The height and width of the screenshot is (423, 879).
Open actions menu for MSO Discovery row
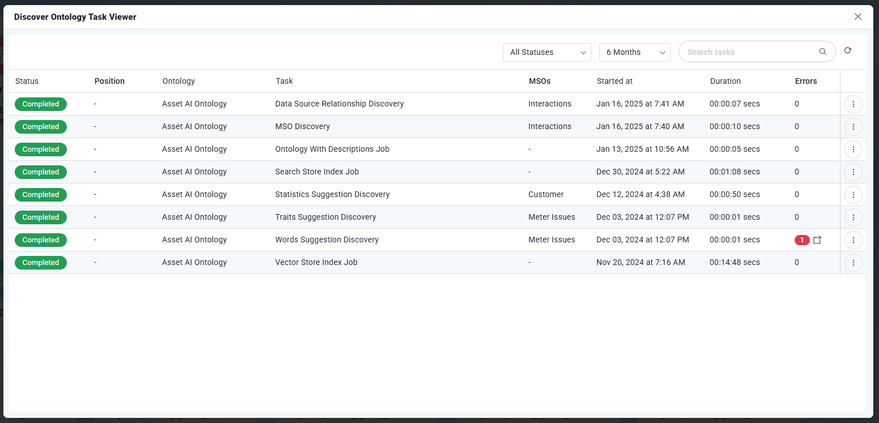853,127
